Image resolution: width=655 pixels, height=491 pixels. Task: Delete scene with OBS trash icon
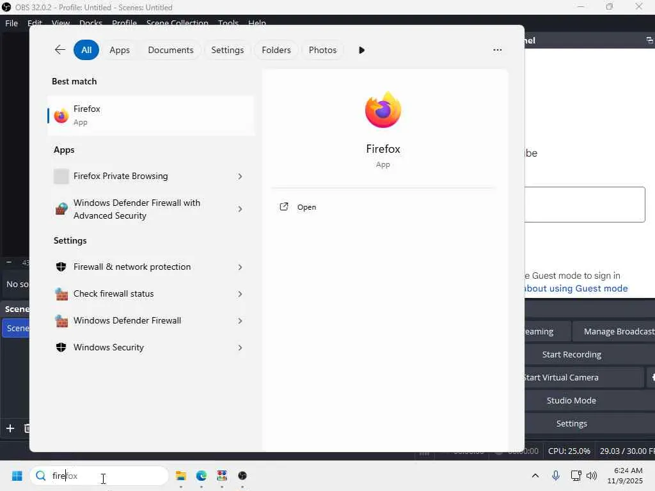pyautogui.click(x=26, y=428)
